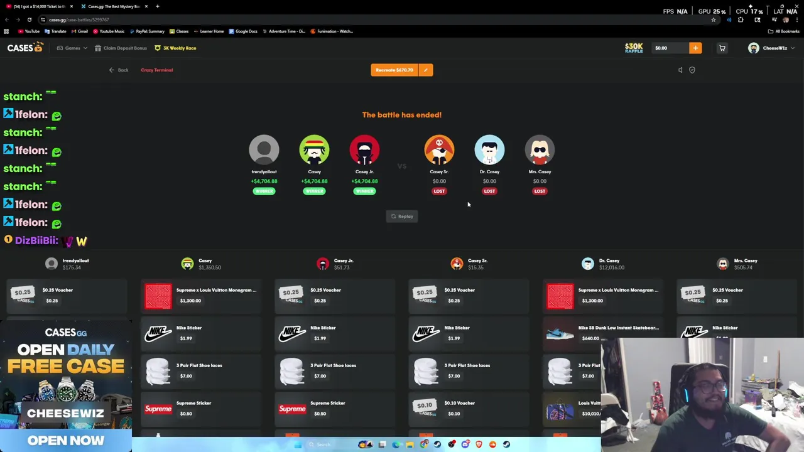Expand the CheeseW1z account dropdown
The image size is (804, 452).
pos(792,48)
